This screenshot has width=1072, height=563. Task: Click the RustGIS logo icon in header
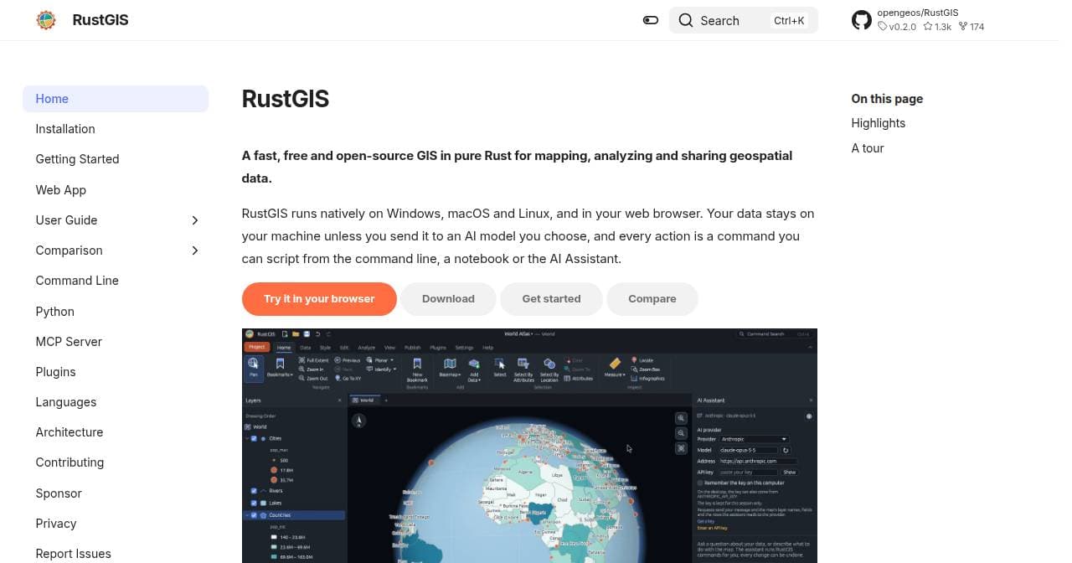[x=46, y=20]
